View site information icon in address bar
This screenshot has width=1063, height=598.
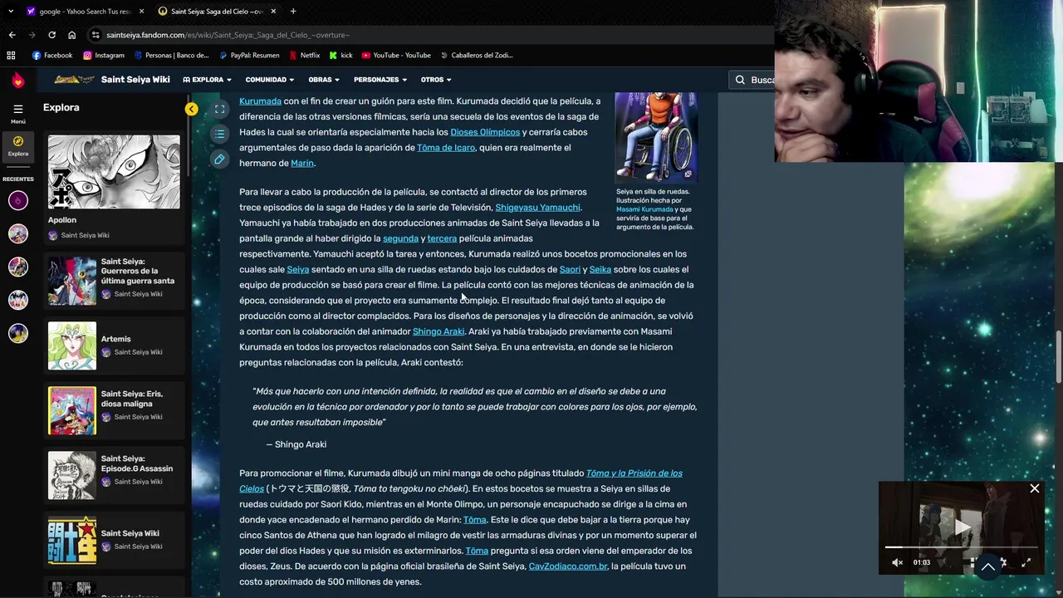(96, 35)
